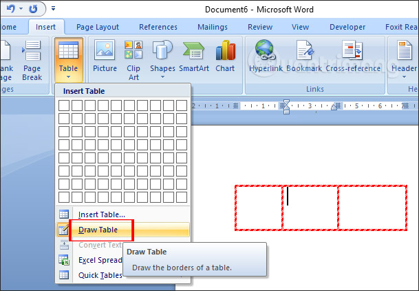Open the Undo history dropdown arrow
The width and height of the screenshot is (419, 291).
[x=21, y=9]
